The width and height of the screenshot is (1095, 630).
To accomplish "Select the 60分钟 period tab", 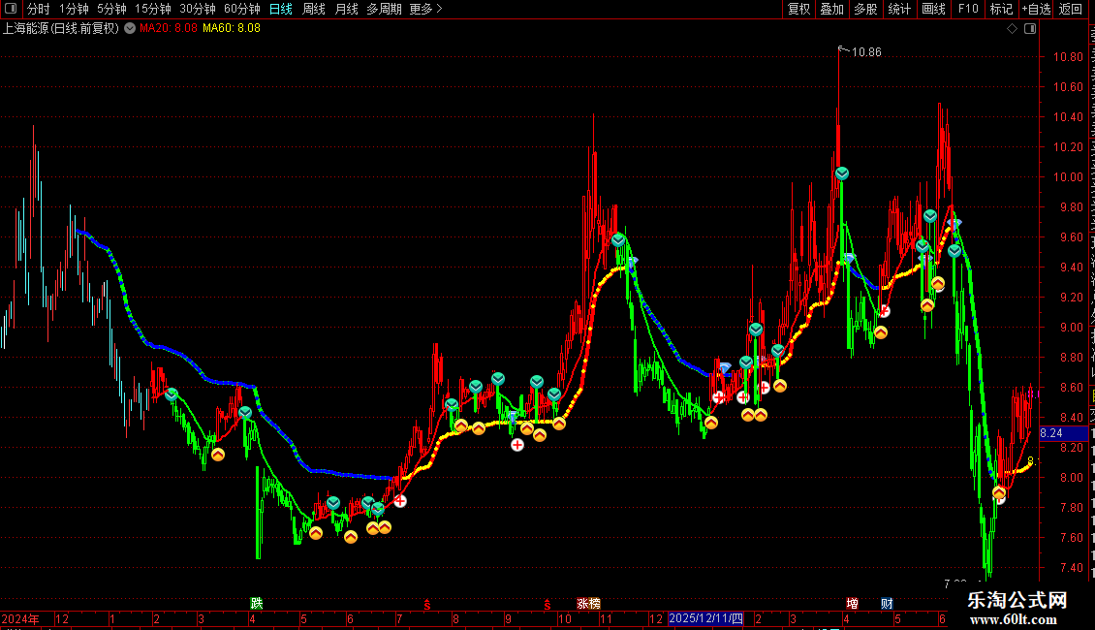I will (x=241, y=9).
